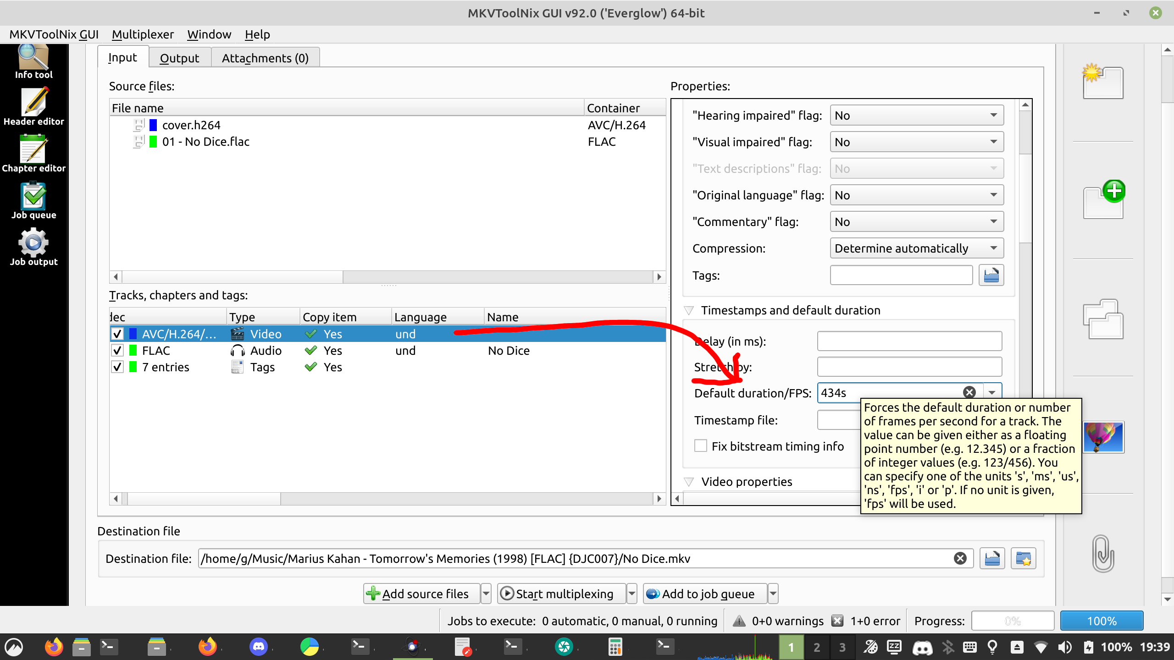The height and width of the screenshot is (660, 1174).
Task: Click the Tags file browse icon
Action: [x=991, y=275]
